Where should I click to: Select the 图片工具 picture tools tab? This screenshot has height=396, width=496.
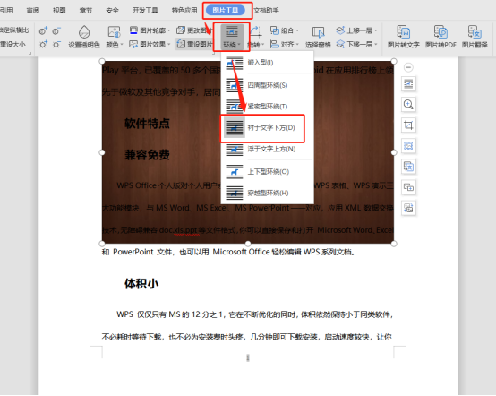[226, 11]
